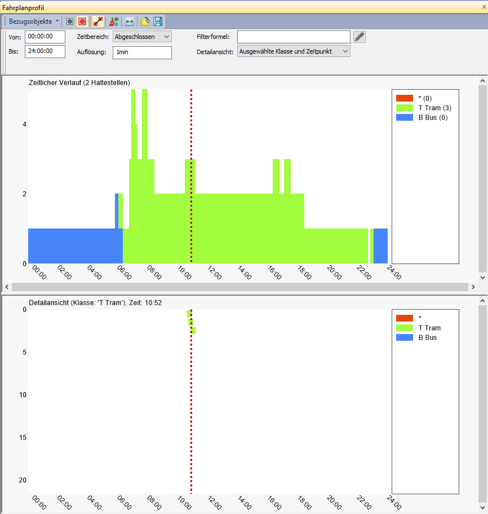Toggle the red circle toolbar button

click(x=82, y=21)
